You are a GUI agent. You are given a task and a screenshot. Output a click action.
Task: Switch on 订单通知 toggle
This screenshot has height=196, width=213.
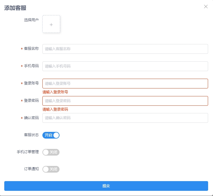(x=51, y=169)
